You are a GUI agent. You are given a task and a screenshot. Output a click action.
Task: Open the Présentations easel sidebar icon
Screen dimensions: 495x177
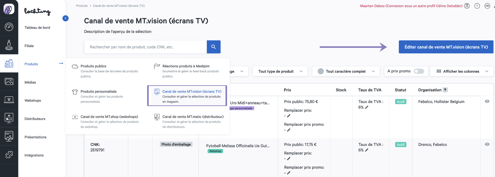(9, 136)
